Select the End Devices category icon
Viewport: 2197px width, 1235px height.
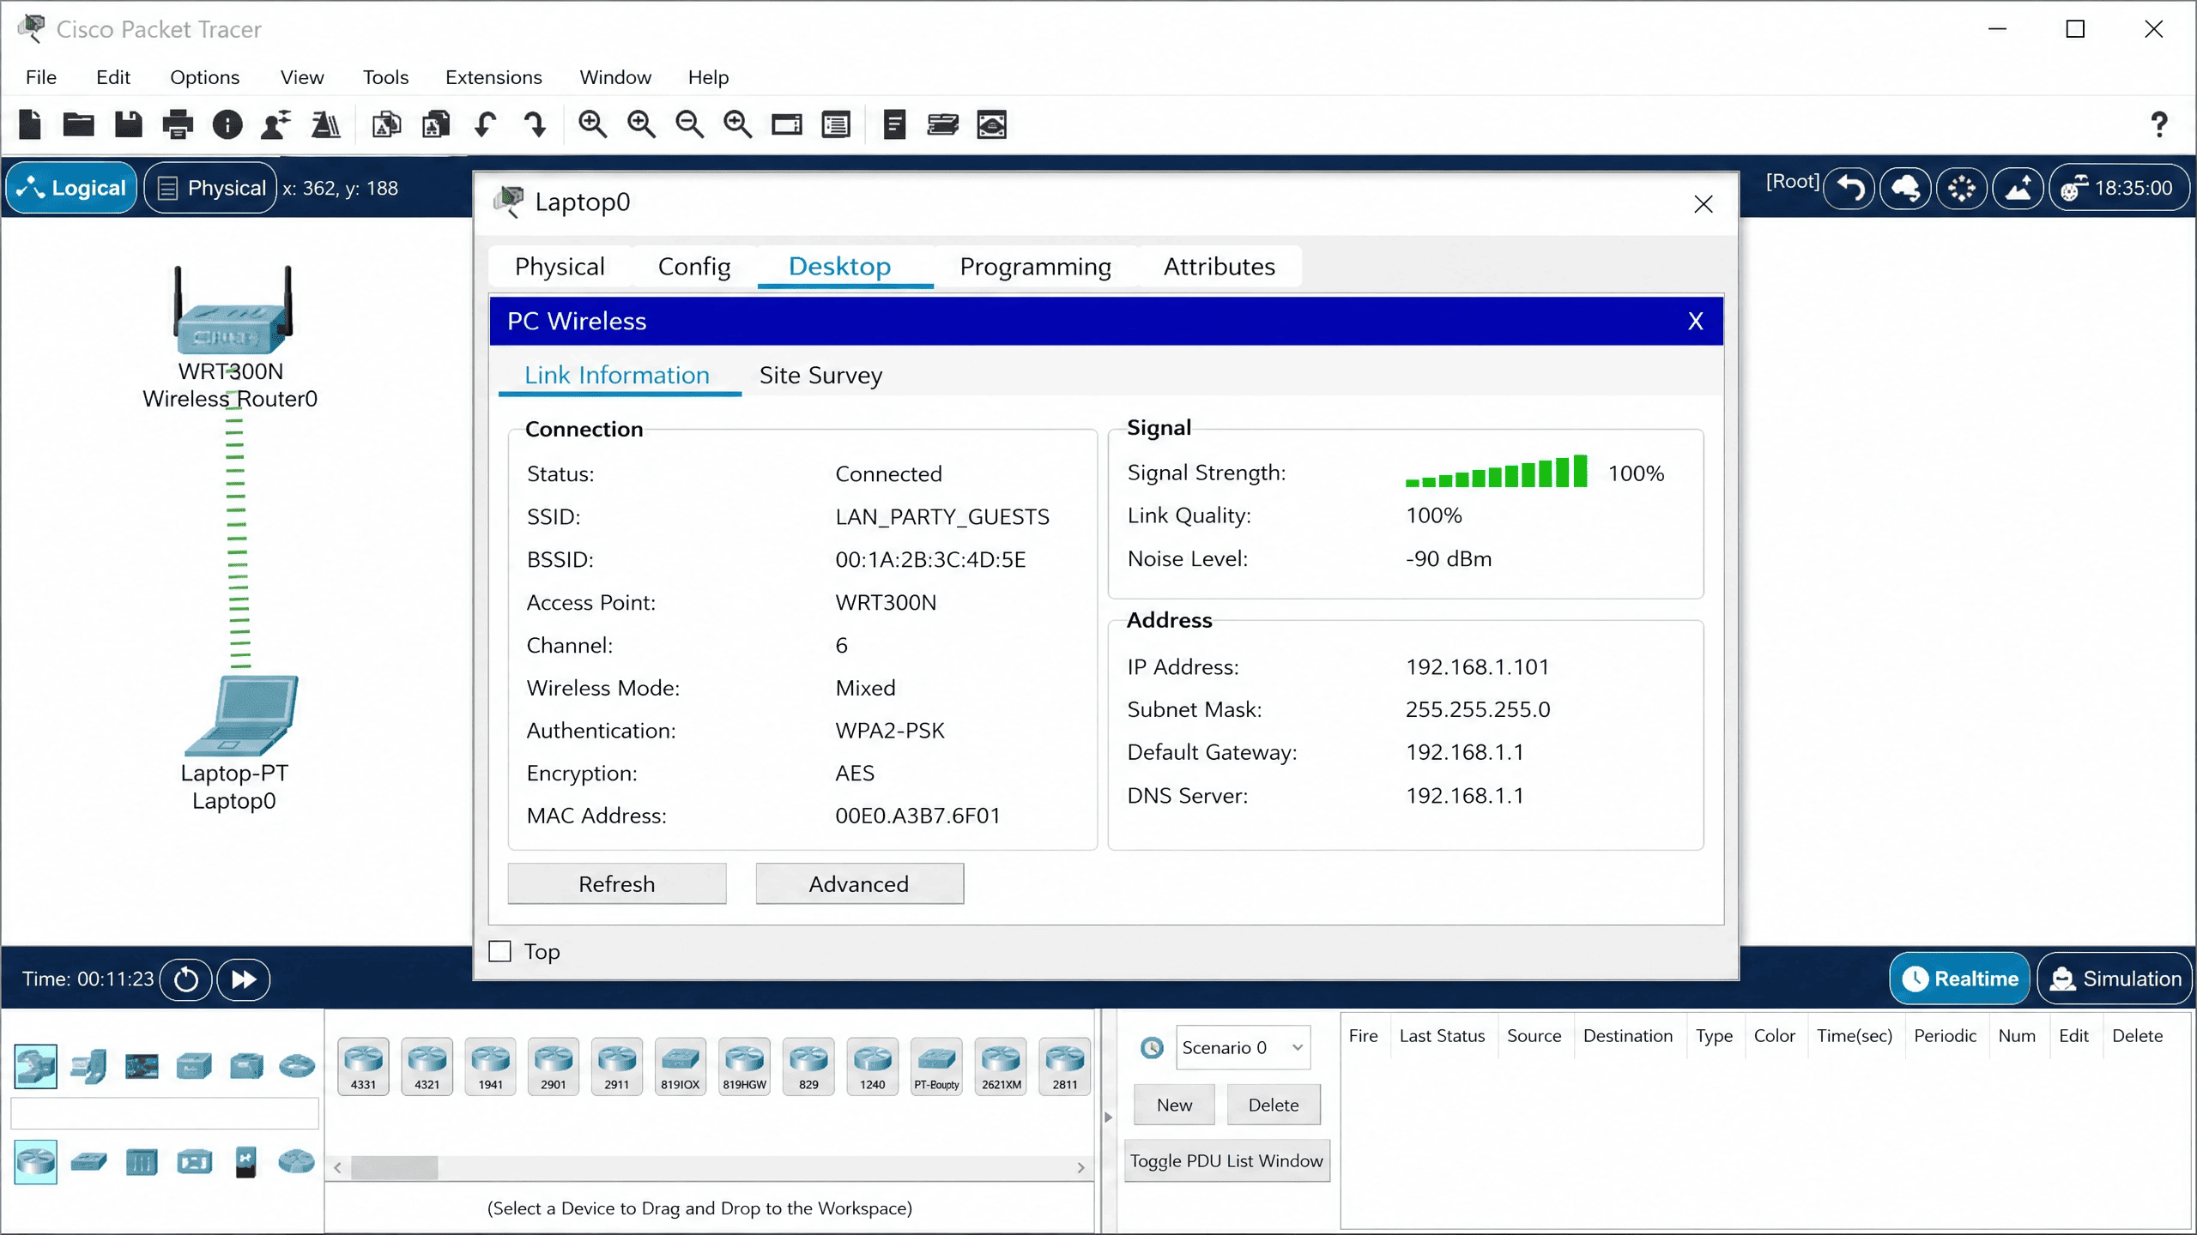[89, 1066]
